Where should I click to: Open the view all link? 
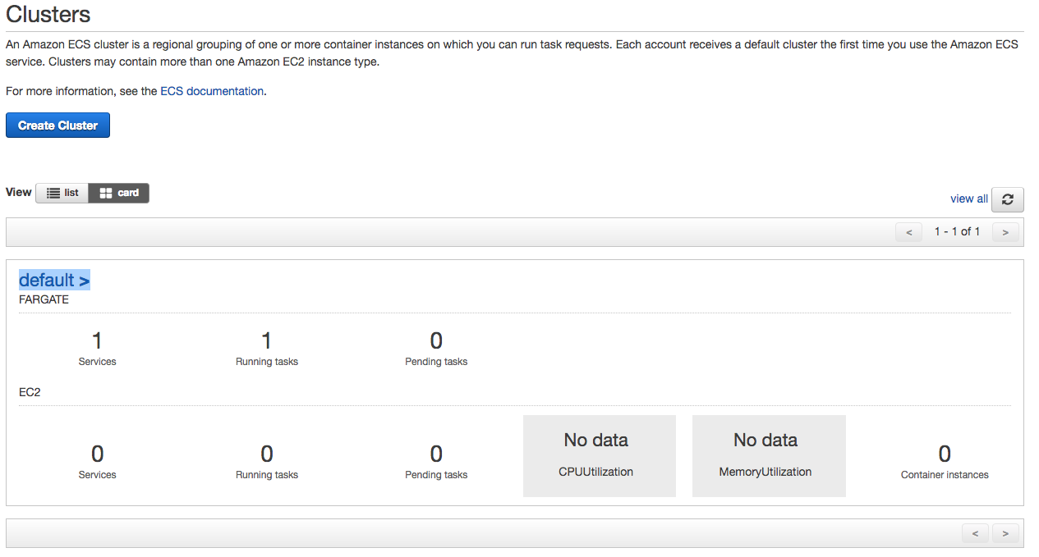click(x=968, y=199)
